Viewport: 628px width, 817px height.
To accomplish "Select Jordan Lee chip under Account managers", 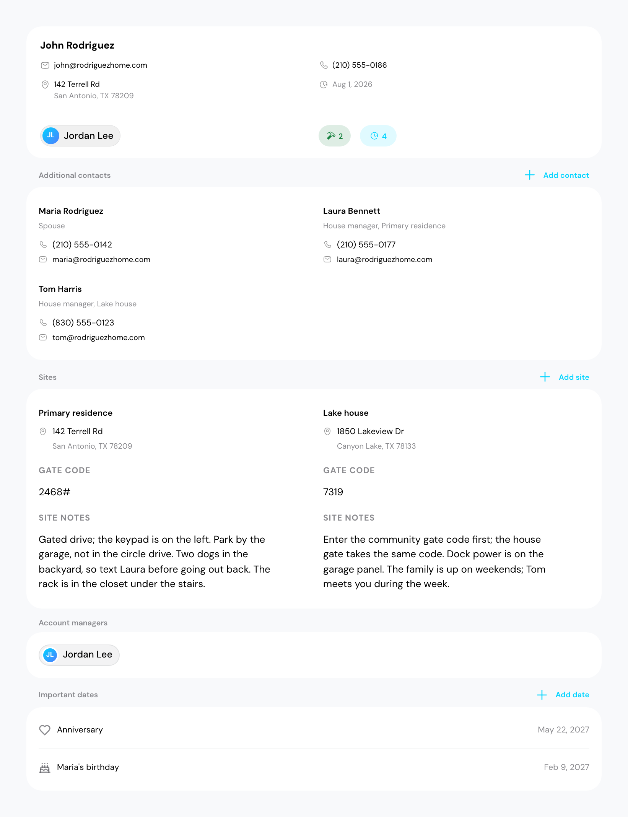I will pyautogui.click(x=79, y=655).
